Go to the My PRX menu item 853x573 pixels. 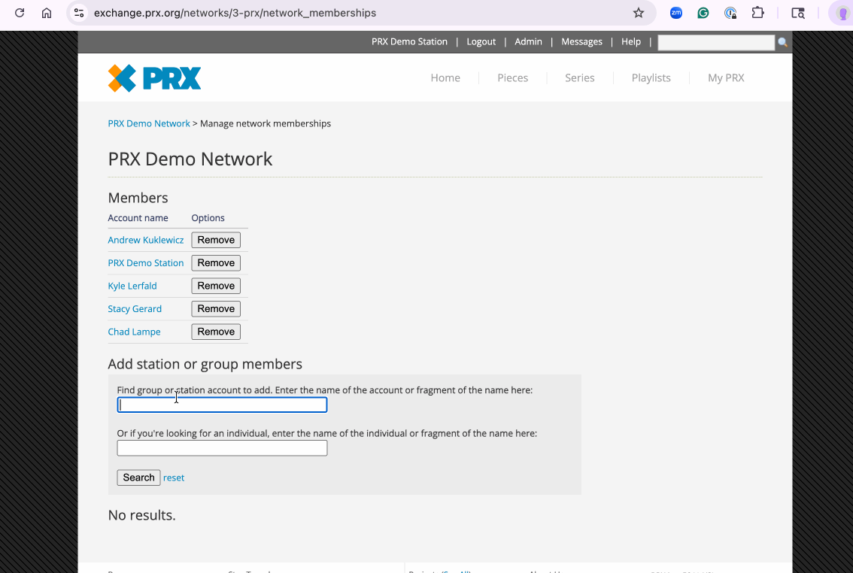(726, 77)
